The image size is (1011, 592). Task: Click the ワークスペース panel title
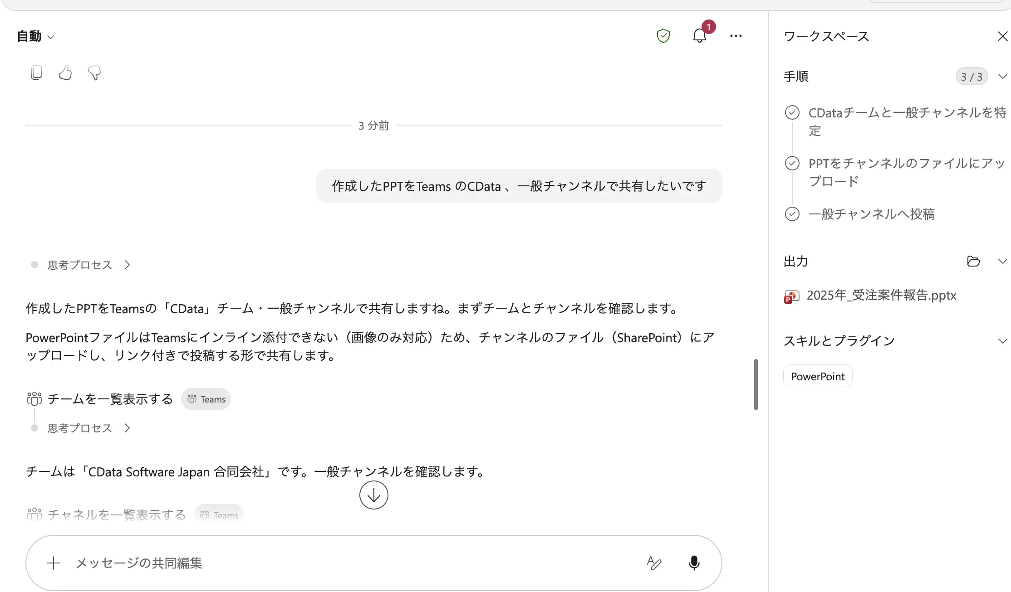(826, 36)
